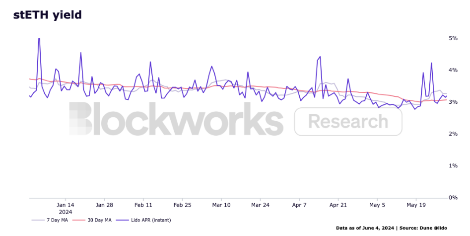The width and height of the screenshot is (470, 236).
Task: Click the Research badge watermark
Action: 348,122
